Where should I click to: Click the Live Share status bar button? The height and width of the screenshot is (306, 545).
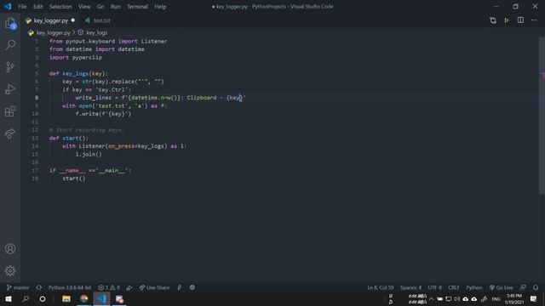tap(154, 287)
